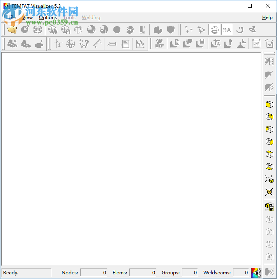Image resolution: width=277 pixels, height=279 pixels.
Task: Click the Nodes count field
Action: click(x=94, y=273)
